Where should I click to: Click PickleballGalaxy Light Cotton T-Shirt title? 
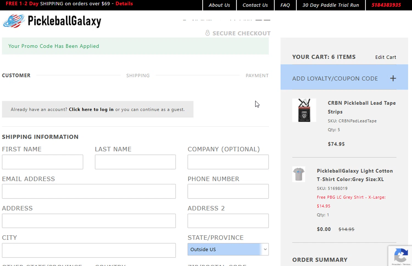tap(355, 175)
